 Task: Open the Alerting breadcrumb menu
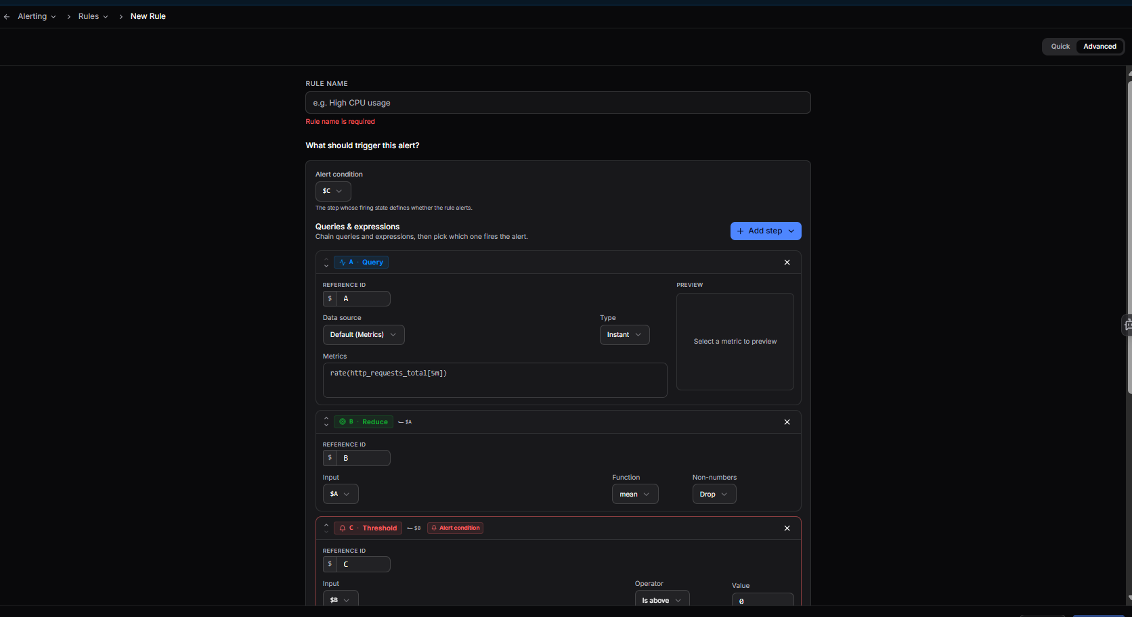coord(37,16)
